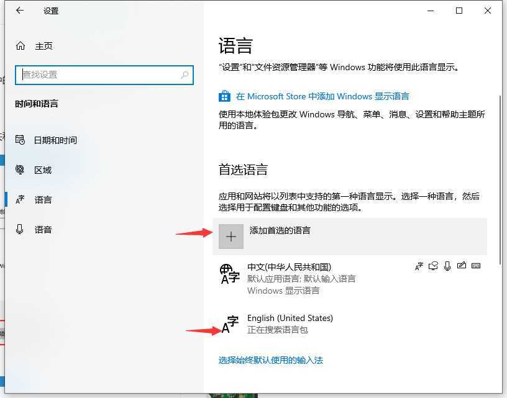
Task: Click the Speech microphone sidebar icon
Action: click(x=19, y=229)
